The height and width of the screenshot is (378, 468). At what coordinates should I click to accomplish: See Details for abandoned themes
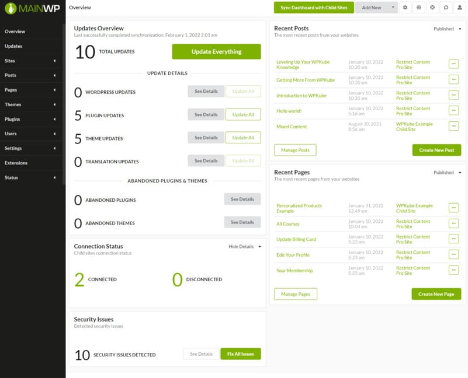pyautogui.click(x=242, y=222)
